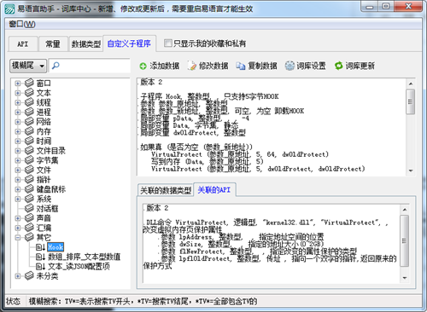Click the 复制数据 copy icon
This screenshot has height=312, width=427.
pyautogui.click(x=241, y=66)
